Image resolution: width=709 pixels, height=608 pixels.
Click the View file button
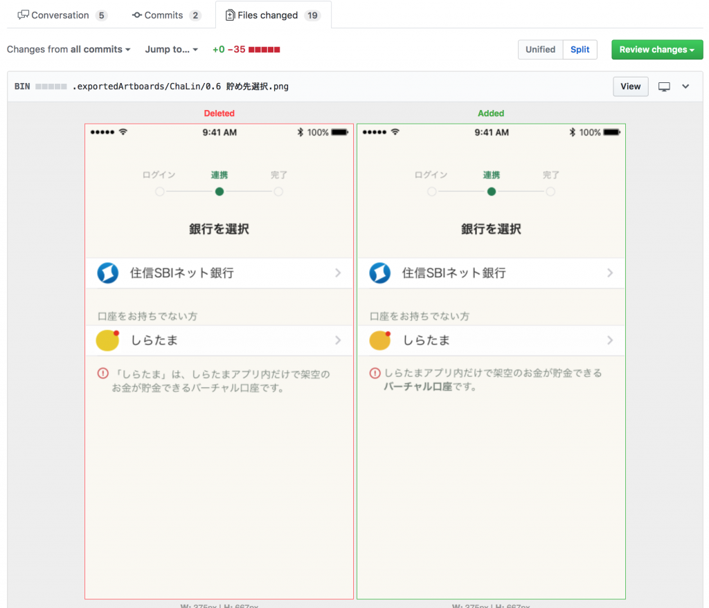click(630, 86)
